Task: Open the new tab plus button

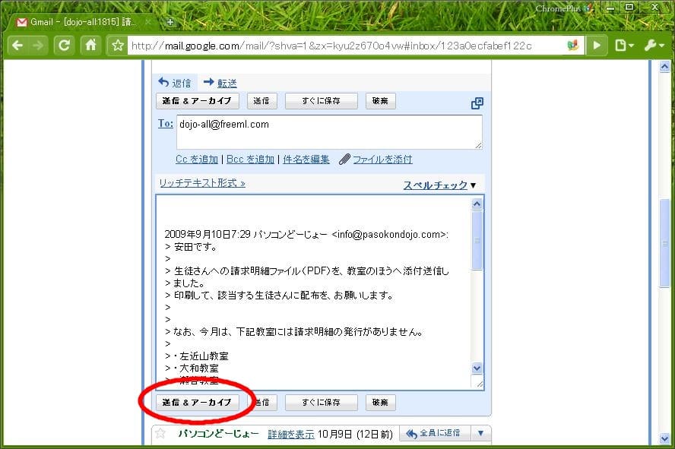Action: point(170,22)
